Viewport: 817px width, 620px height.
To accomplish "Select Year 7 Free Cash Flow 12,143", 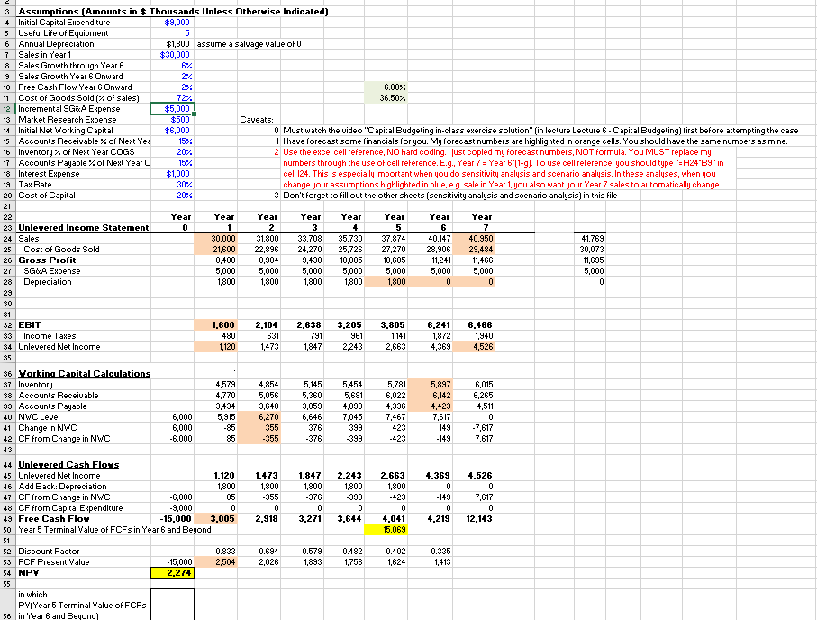I will [473, 519].
